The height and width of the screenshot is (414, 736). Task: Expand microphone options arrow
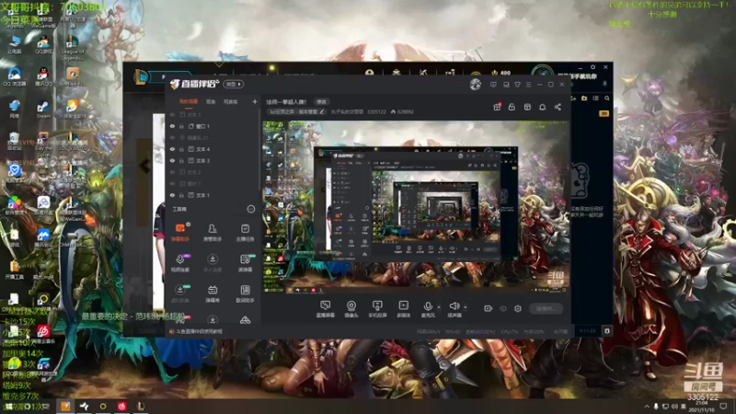[x=439, y=307]
